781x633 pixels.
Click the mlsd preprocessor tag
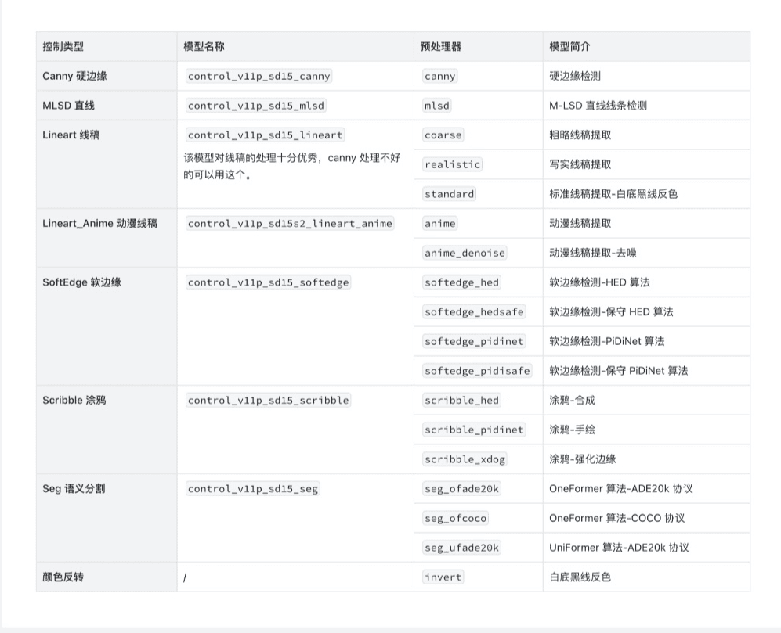(437, 106)
